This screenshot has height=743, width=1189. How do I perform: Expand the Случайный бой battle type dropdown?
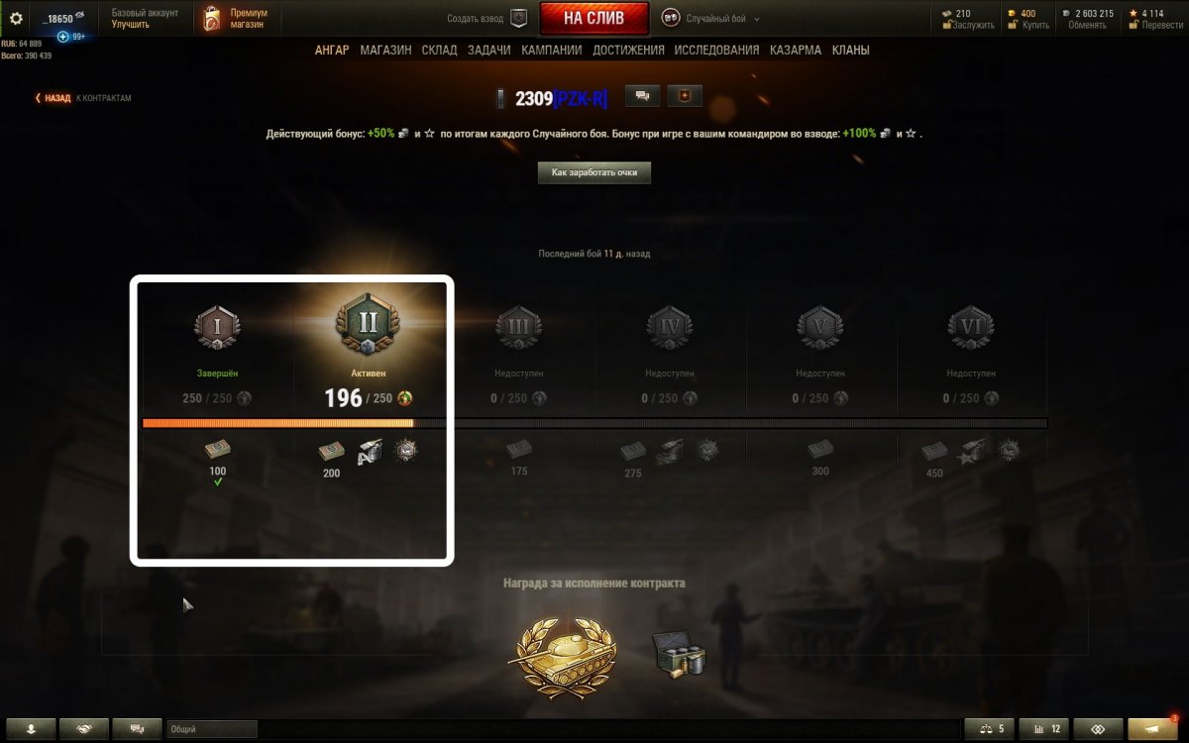tap(712, 18)
